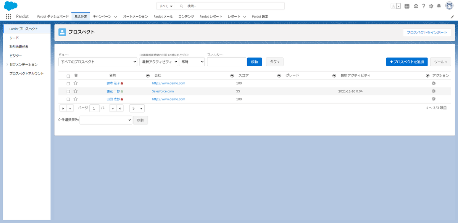Click the pencil edit navigation icon

pyautogui.click(x=452, y=17)
